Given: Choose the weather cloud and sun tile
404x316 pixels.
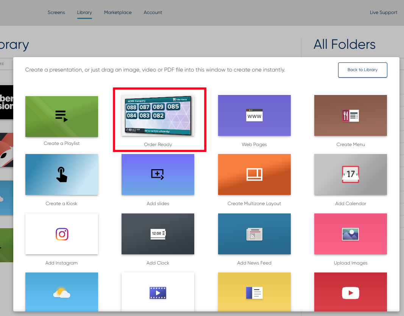Looking at the screenshot, I should point(61,292).
